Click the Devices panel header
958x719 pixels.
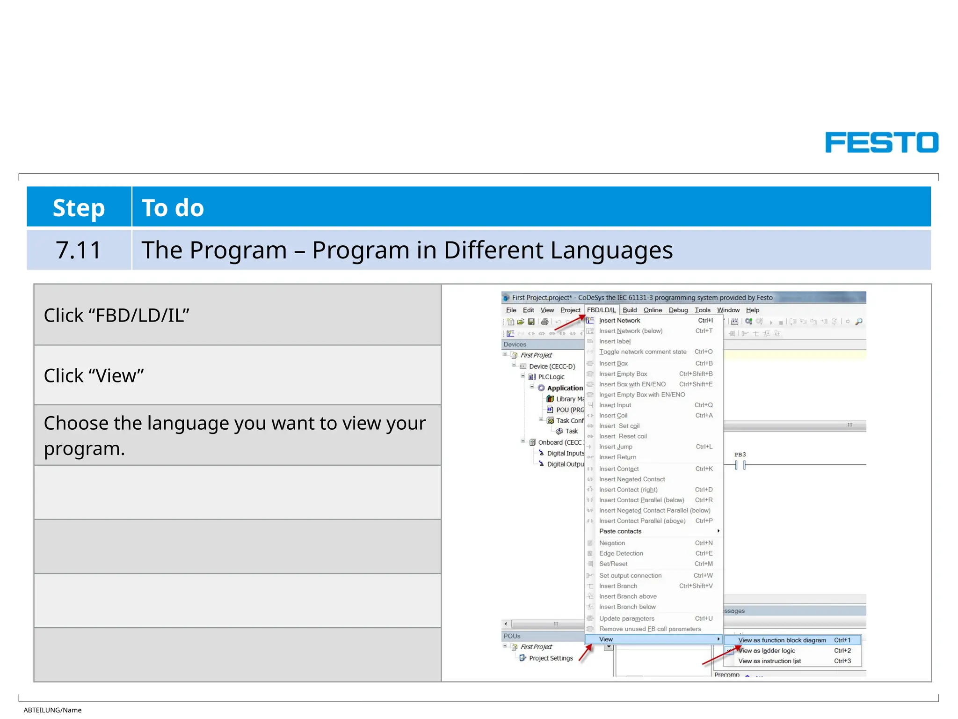543,345
